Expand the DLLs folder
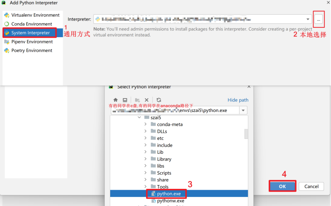This screenshot has height=206, width=331. (x=145, y=131)
